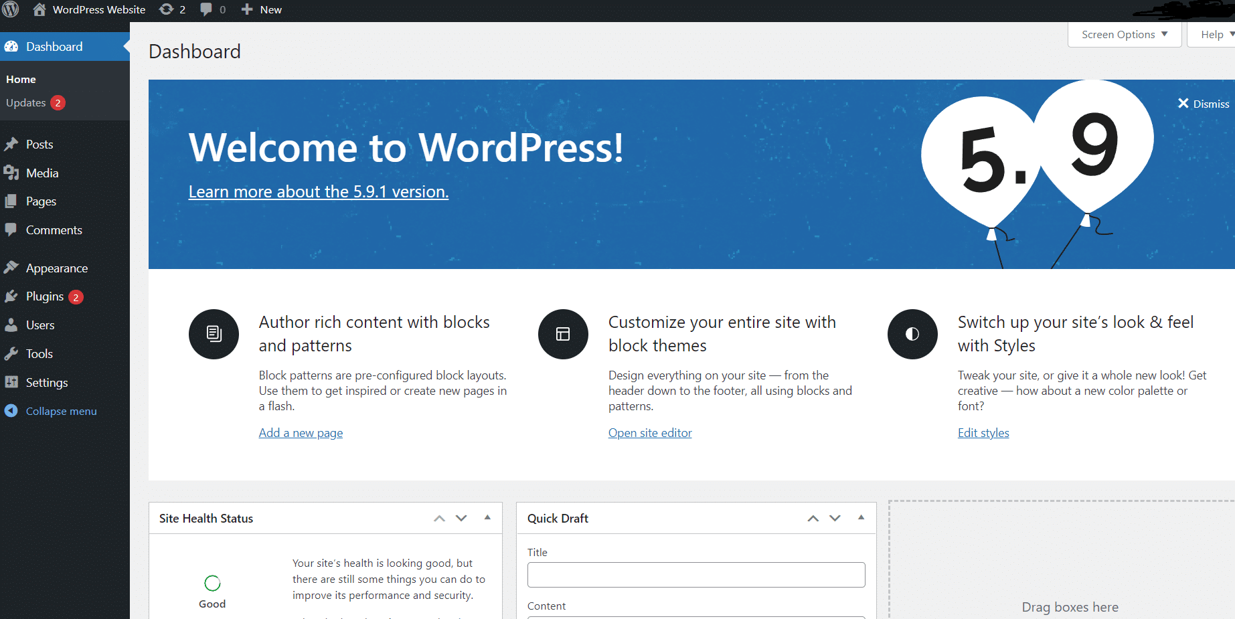Click the Good site health circle indicator
This screenshot has height=619, width=1235.
point(212,584)
